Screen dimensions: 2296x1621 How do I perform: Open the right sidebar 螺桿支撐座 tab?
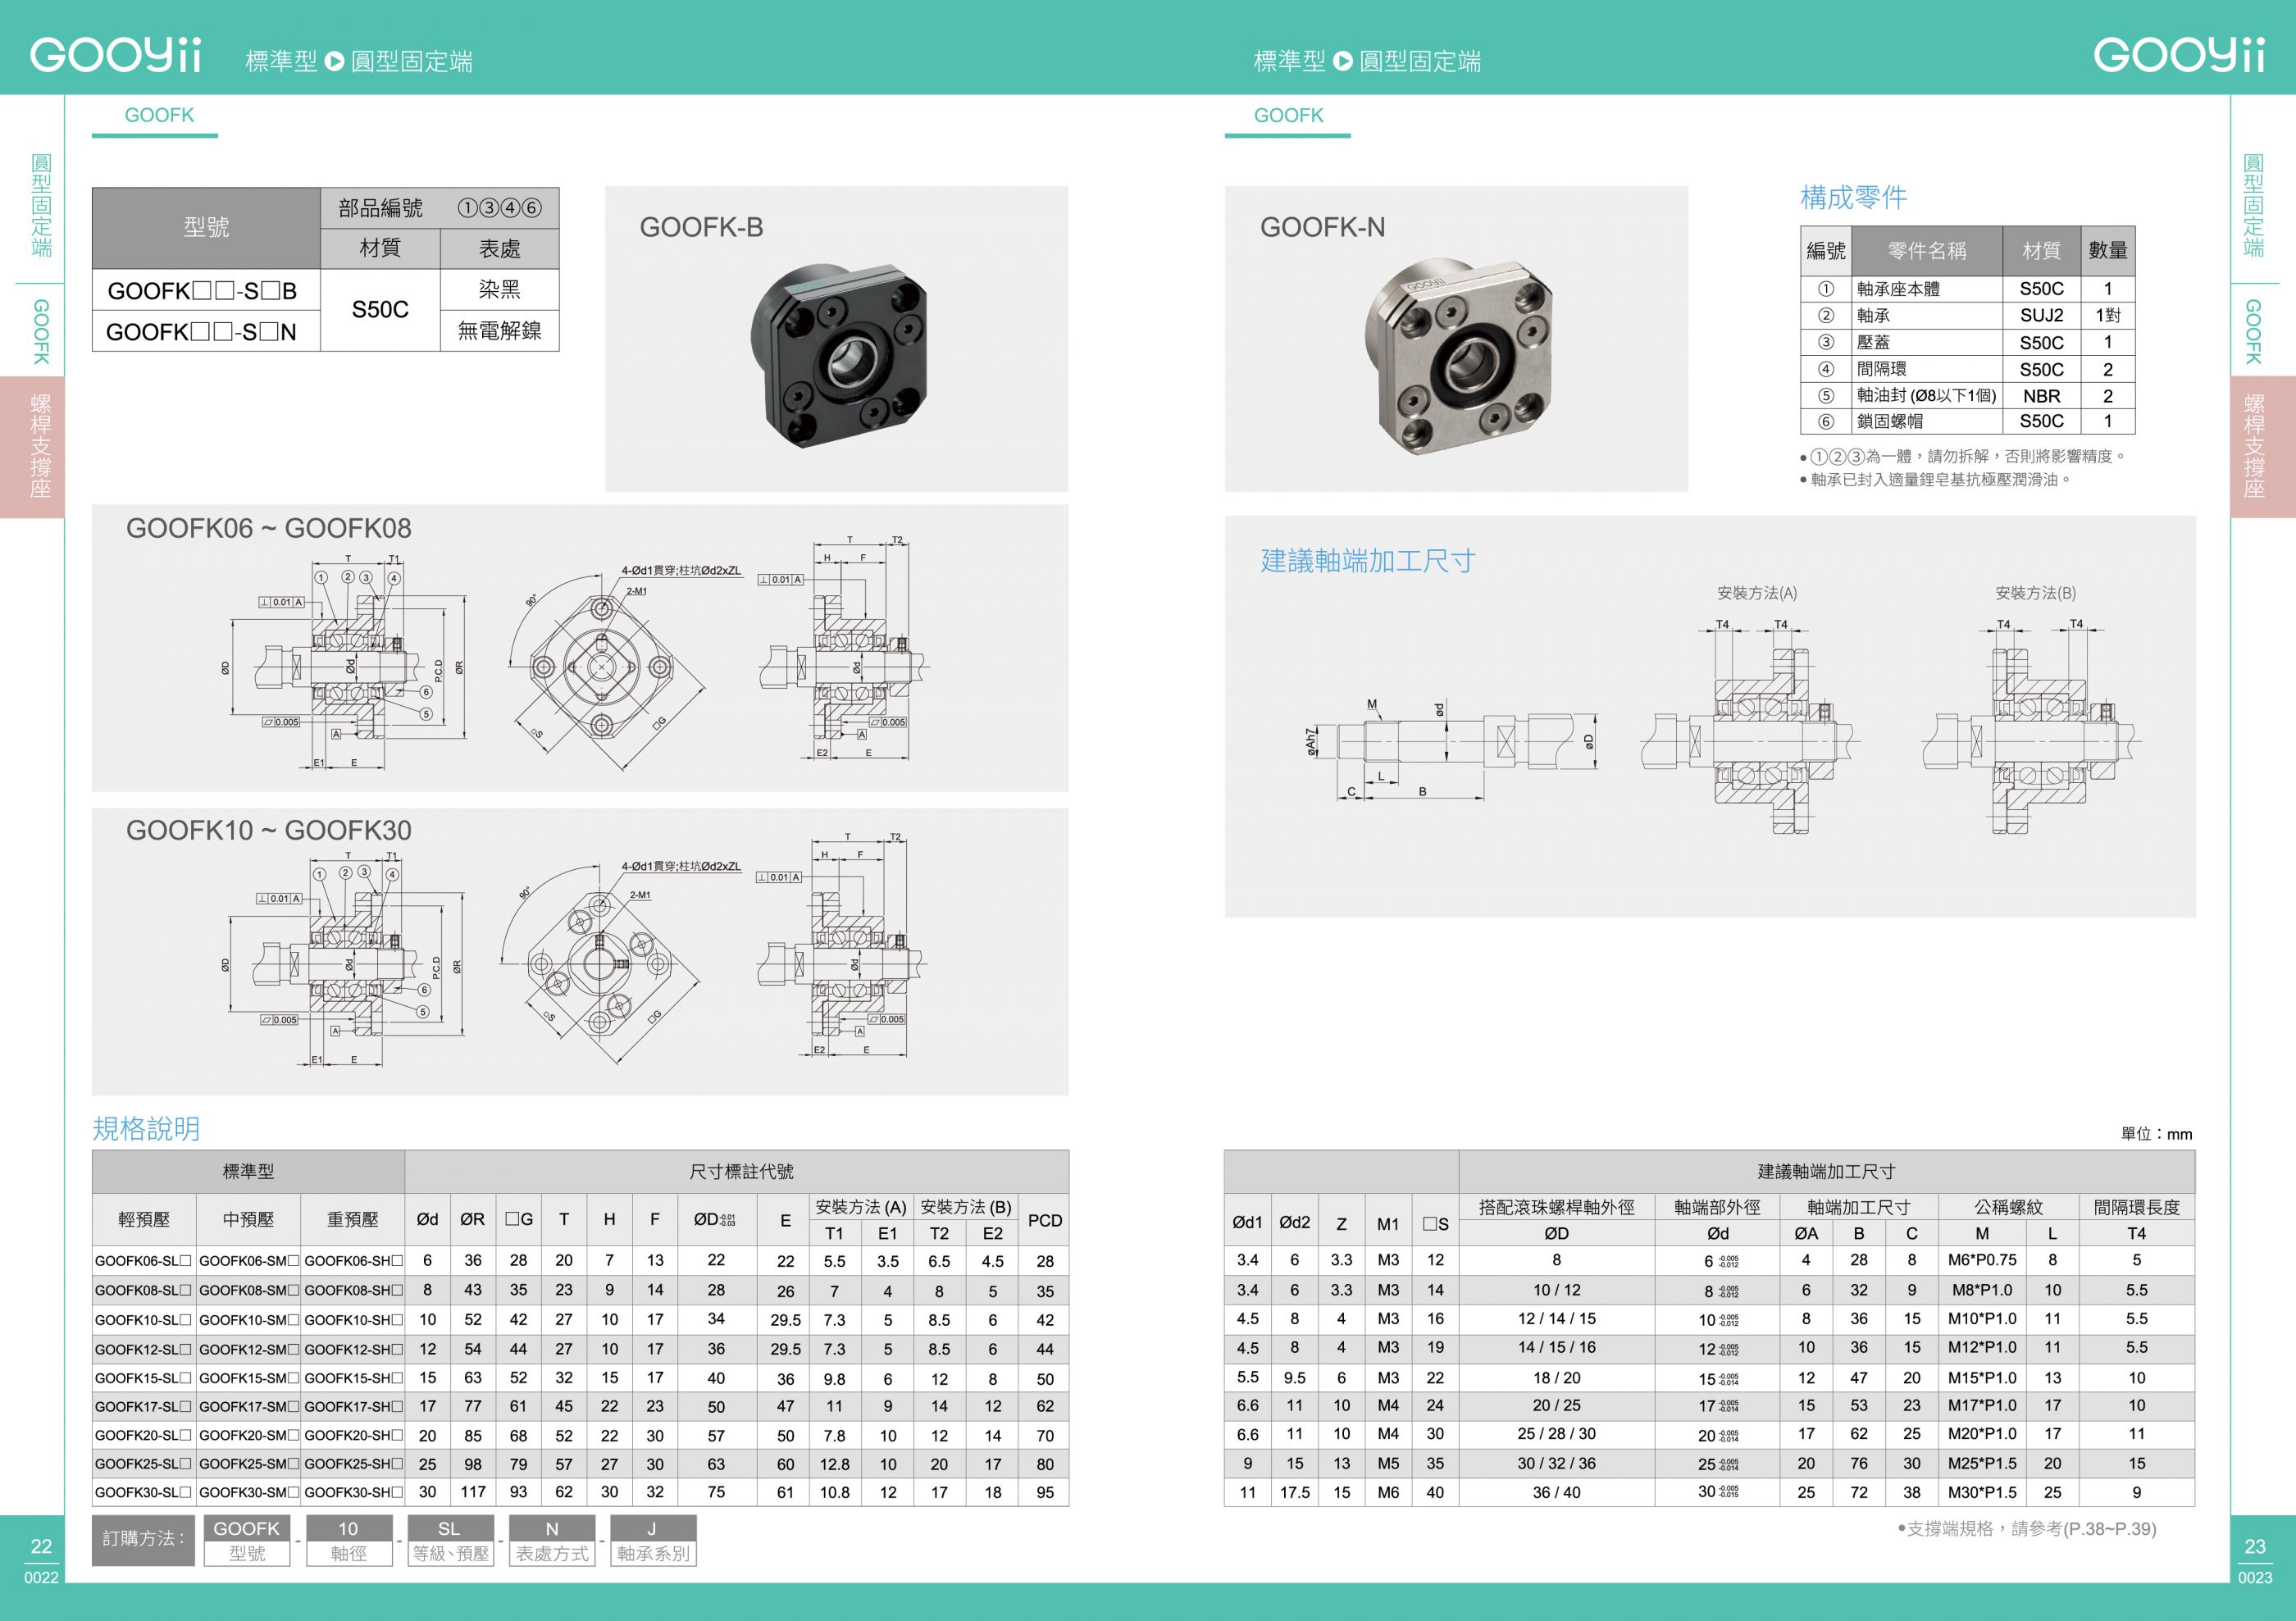pyautogui.click(x=2262, y=446)
